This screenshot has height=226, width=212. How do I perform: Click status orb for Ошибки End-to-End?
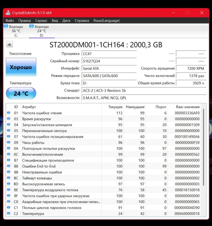pyautogui.click(x=8, y=166)
